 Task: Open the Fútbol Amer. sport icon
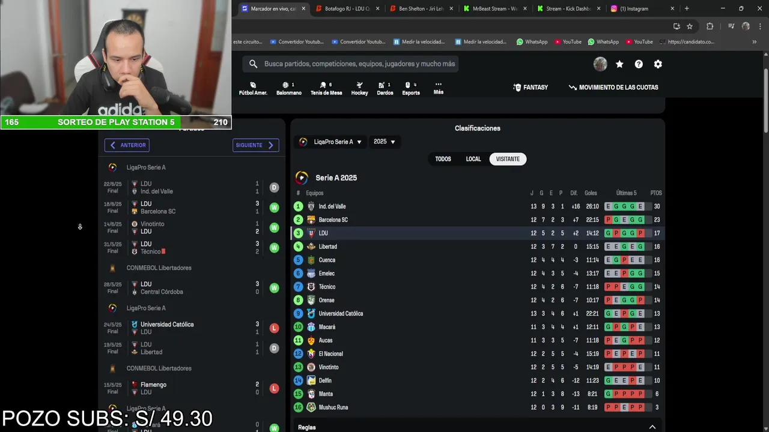(253, 89)
